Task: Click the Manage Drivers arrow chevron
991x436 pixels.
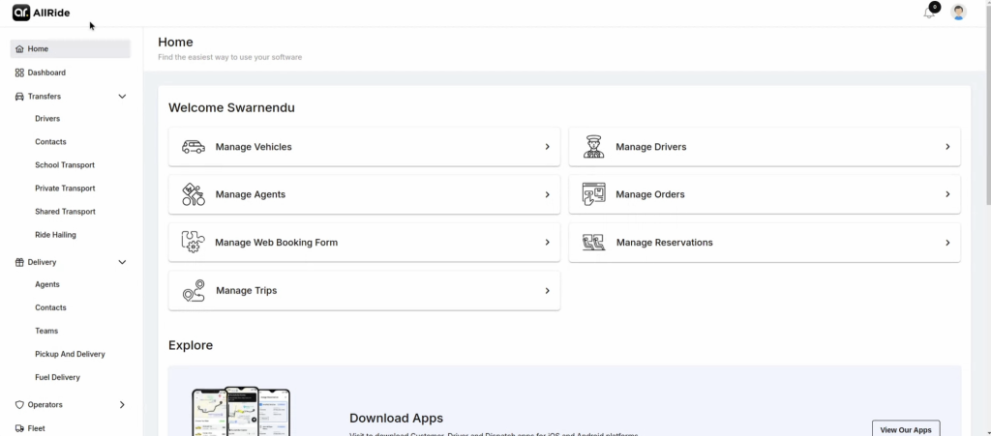Action: coord(947,147)
